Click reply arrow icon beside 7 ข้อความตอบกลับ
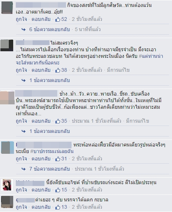The width and height of the screenshot is (172, 212). click(x=23, y=169)
